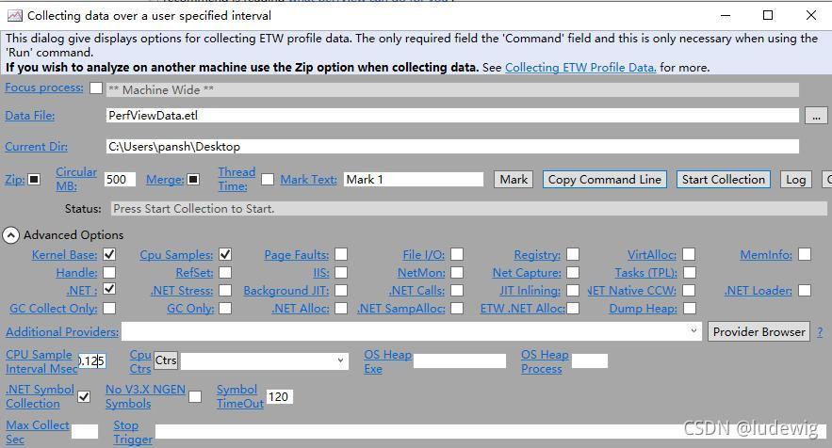Enable the JIT Inlining checkbox

[x=573, y=291]
